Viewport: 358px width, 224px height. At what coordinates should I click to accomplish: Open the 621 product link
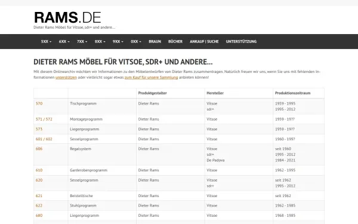(39, 196)
